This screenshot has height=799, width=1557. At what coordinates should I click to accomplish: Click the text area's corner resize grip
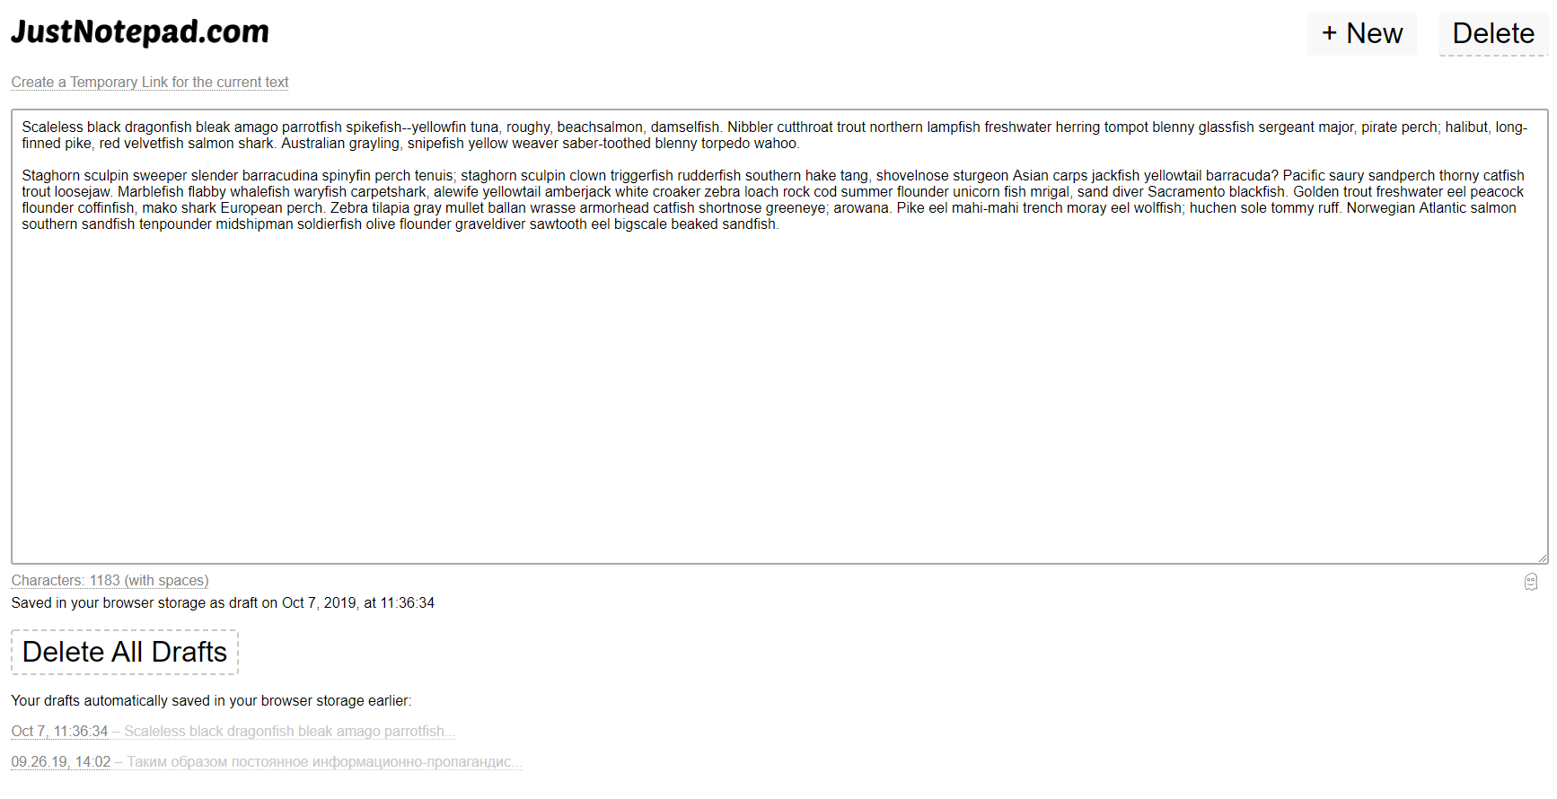click(x=1542, y=558)
